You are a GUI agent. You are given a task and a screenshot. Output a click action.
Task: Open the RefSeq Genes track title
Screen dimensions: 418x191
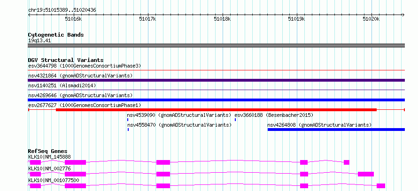[x=48, y=151]
